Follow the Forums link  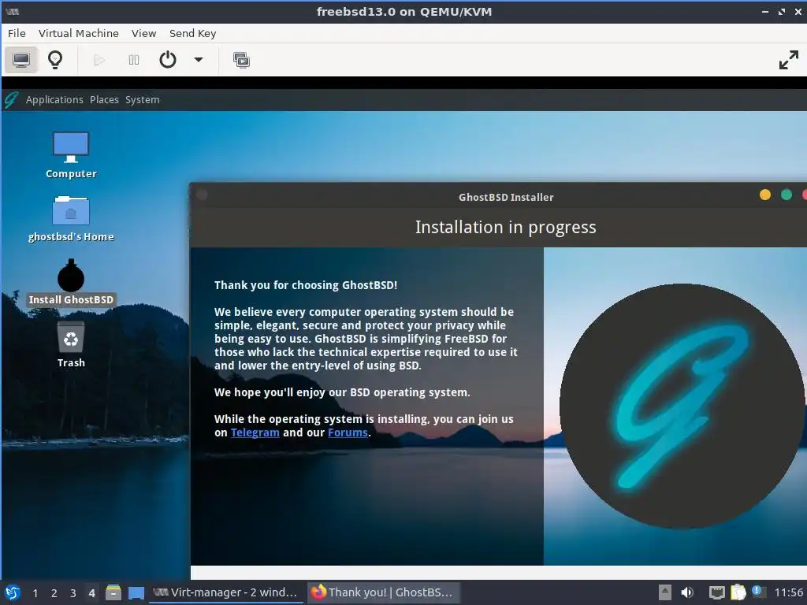click(x=348, y=432)
